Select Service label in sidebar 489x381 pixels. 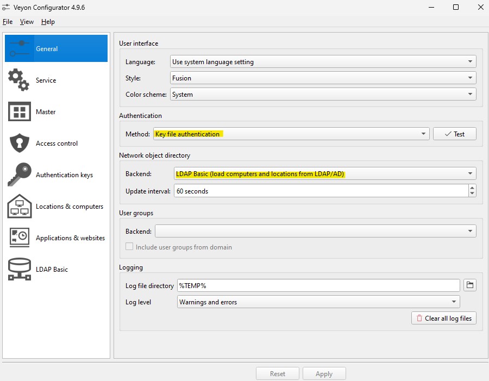coord(46,80)
